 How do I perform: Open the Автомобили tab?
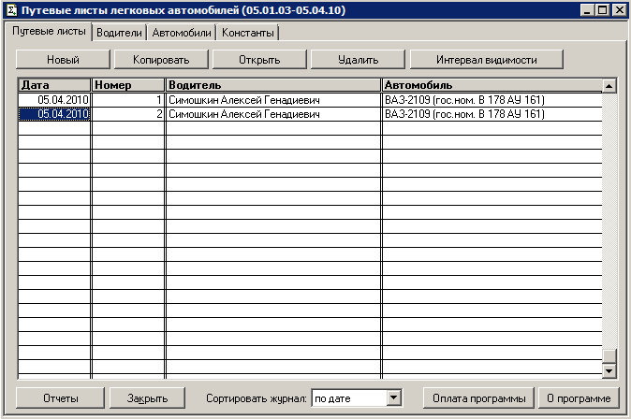[182, 33]
